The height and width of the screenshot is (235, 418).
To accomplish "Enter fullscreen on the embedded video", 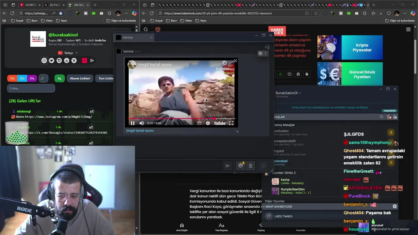I will pos(231,123).
